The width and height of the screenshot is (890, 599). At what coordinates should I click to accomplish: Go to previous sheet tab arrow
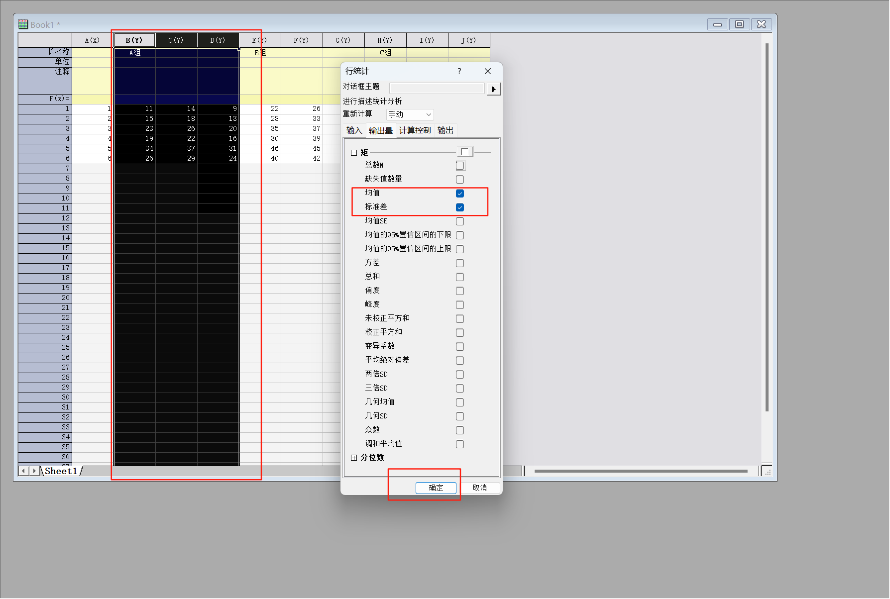(x=23, y=471)
